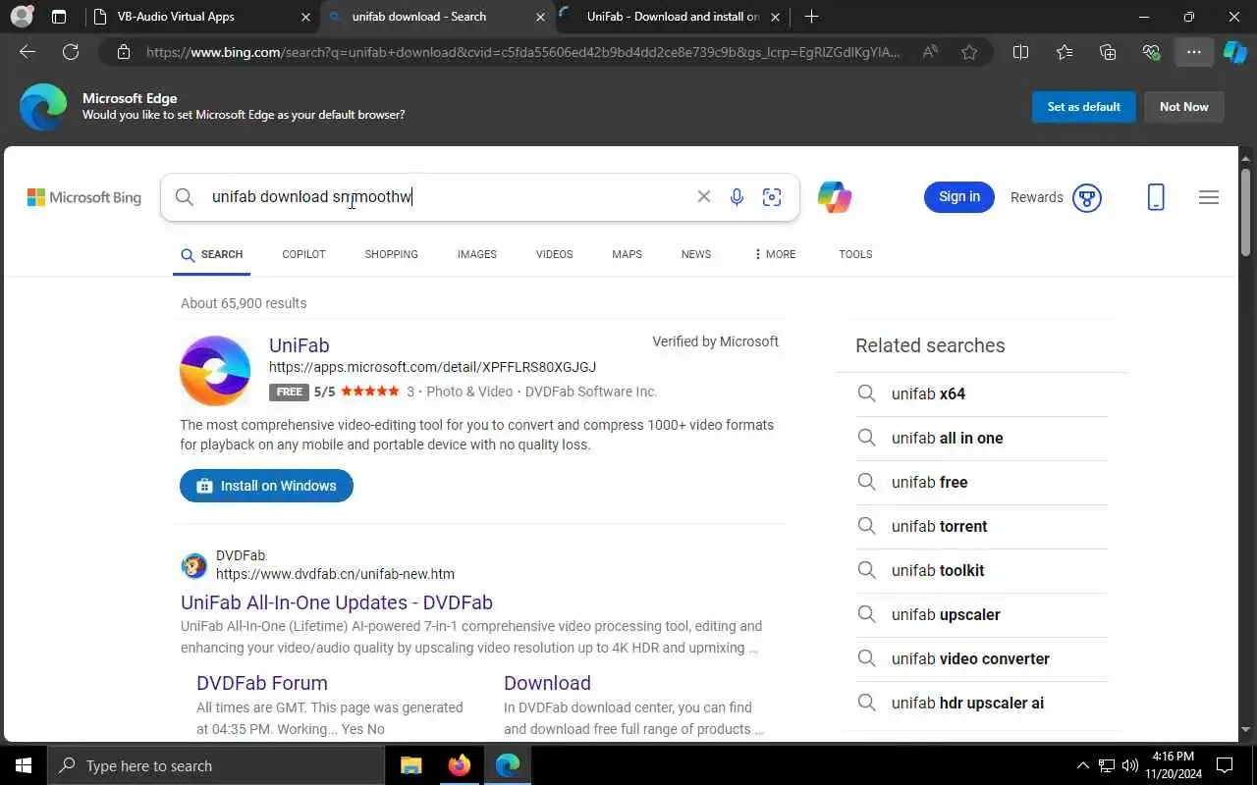This screenshot has height=785, width=1257.
Task: Open the DVDFab Forum sublink
Action: tap(262, 683)
